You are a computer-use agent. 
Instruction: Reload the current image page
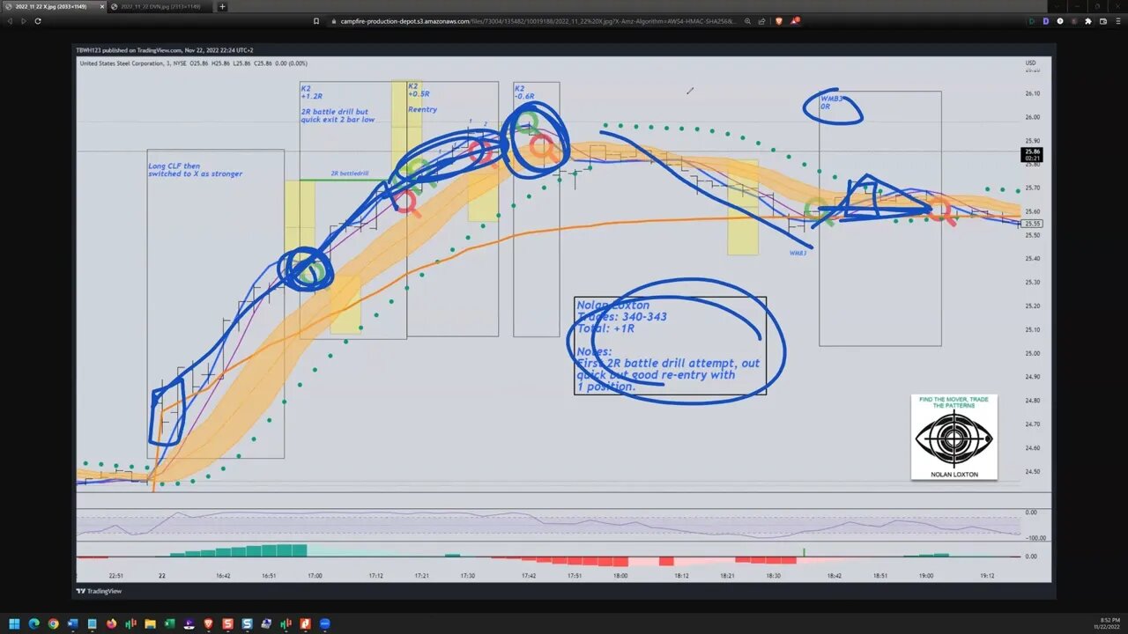pos(38,20)
